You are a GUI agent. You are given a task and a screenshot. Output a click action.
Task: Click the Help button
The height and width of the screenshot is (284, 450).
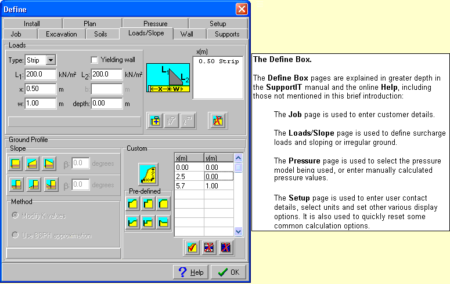[x=190, y=272]
